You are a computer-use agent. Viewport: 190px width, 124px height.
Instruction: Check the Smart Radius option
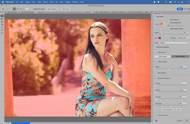tap(156, 73)
